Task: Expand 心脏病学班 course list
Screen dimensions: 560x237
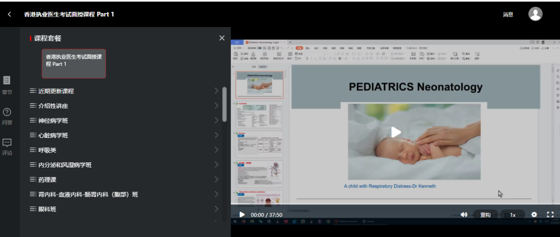Action: click(124, 136)
